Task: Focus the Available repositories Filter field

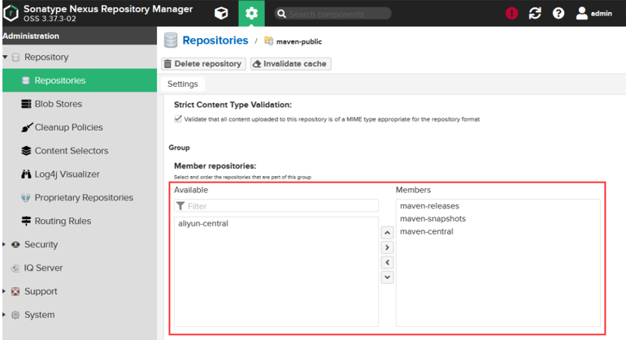Action: point(276,205)
